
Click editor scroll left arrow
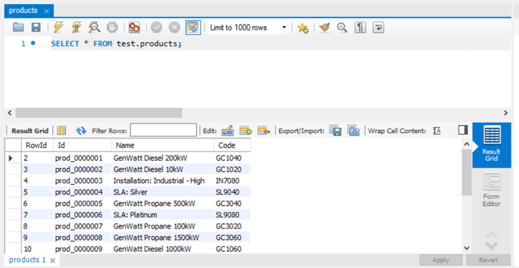[9, 113]
